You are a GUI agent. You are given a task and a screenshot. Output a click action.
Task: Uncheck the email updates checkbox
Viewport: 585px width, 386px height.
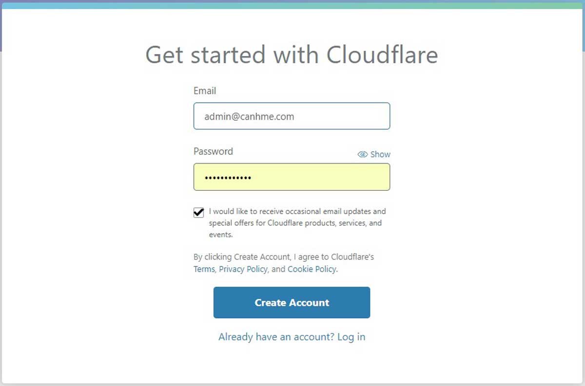(198, 212)
